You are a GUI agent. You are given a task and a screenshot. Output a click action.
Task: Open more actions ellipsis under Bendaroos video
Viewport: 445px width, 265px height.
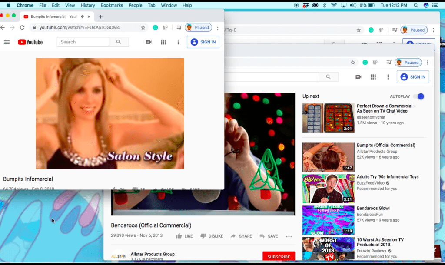pos(289,236)
